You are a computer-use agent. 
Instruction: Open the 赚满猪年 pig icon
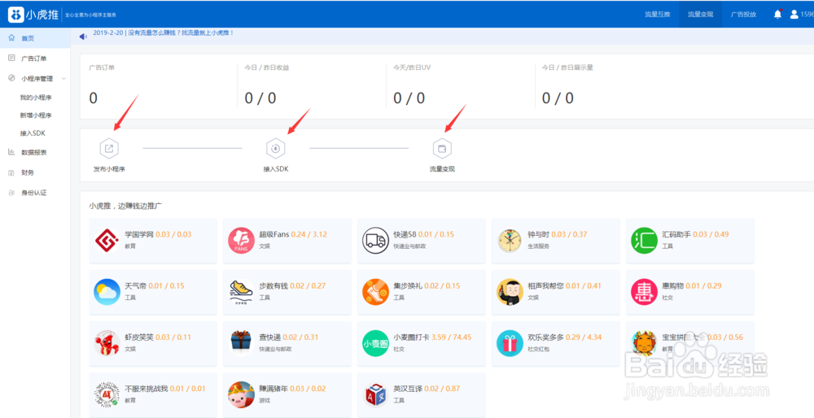point(242,394)
